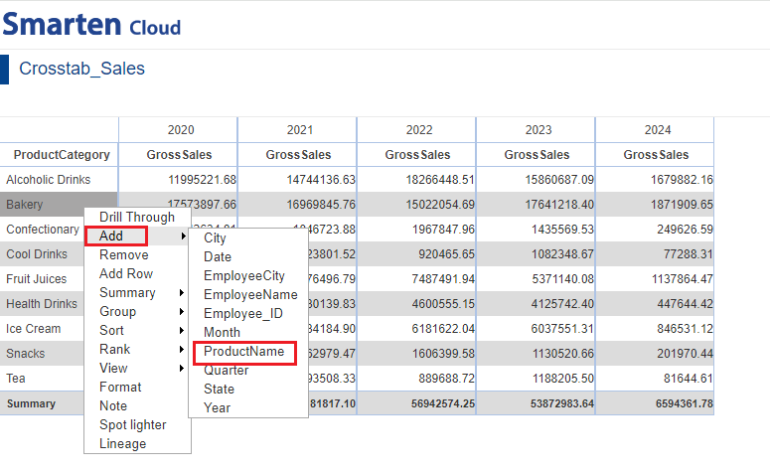
Task: Click the Smarten Cloud logo
Action: [91, 24]
